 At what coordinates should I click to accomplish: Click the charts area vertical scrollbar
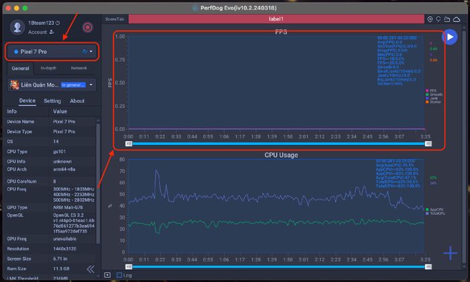[x=464, y=147]
